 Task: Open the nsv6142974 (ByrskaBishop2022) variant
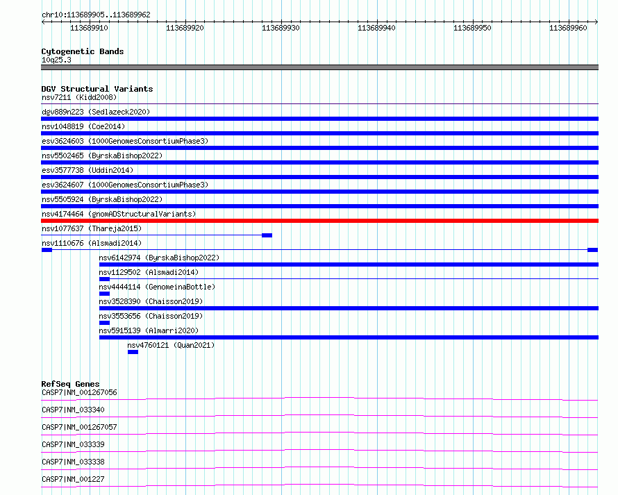click(x=159, y=258)
